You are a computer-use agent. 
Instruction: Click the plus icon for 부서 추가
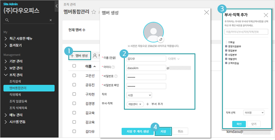147,104
